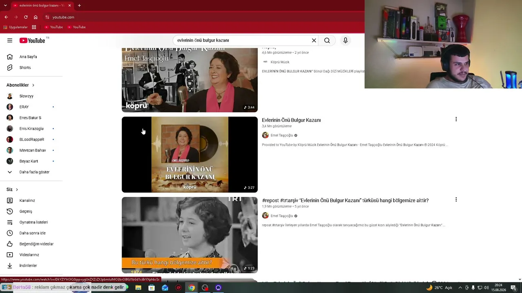Open more options for 'Evlerinin Önü Bulgur Kazanı' video

click(x=456, y=119)
